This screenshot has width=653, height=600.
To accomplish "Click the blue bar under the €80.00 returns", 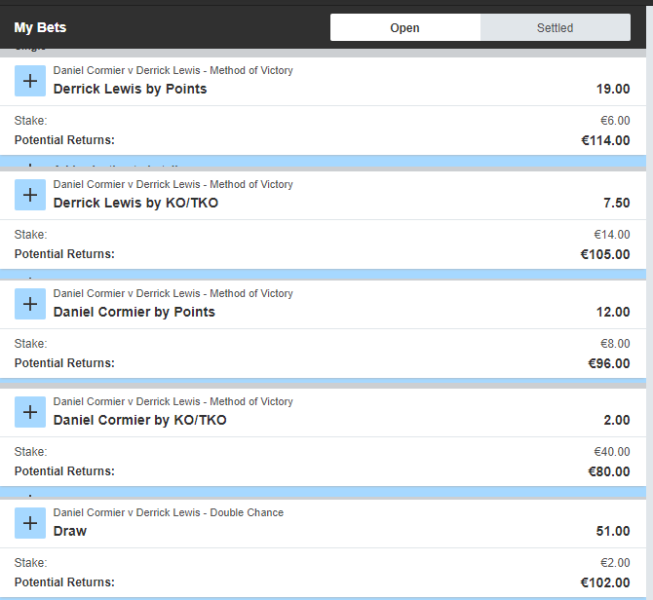I will (324, 492).
